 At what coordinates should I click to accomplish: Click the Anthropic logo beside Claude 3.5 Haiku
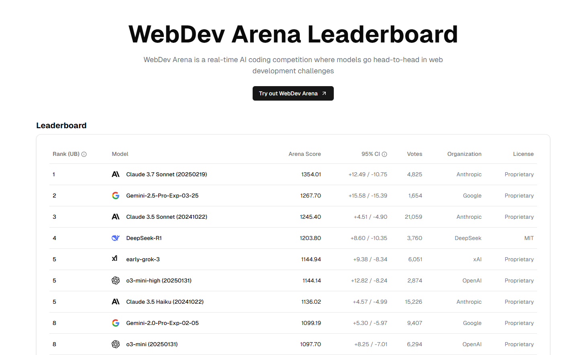[x=116, y=302]
